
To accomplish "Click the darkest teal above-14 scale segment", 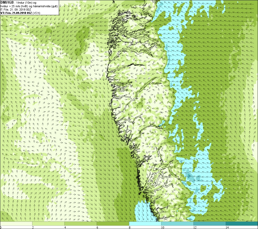I will pyautogui.click(x=242, y=224).
